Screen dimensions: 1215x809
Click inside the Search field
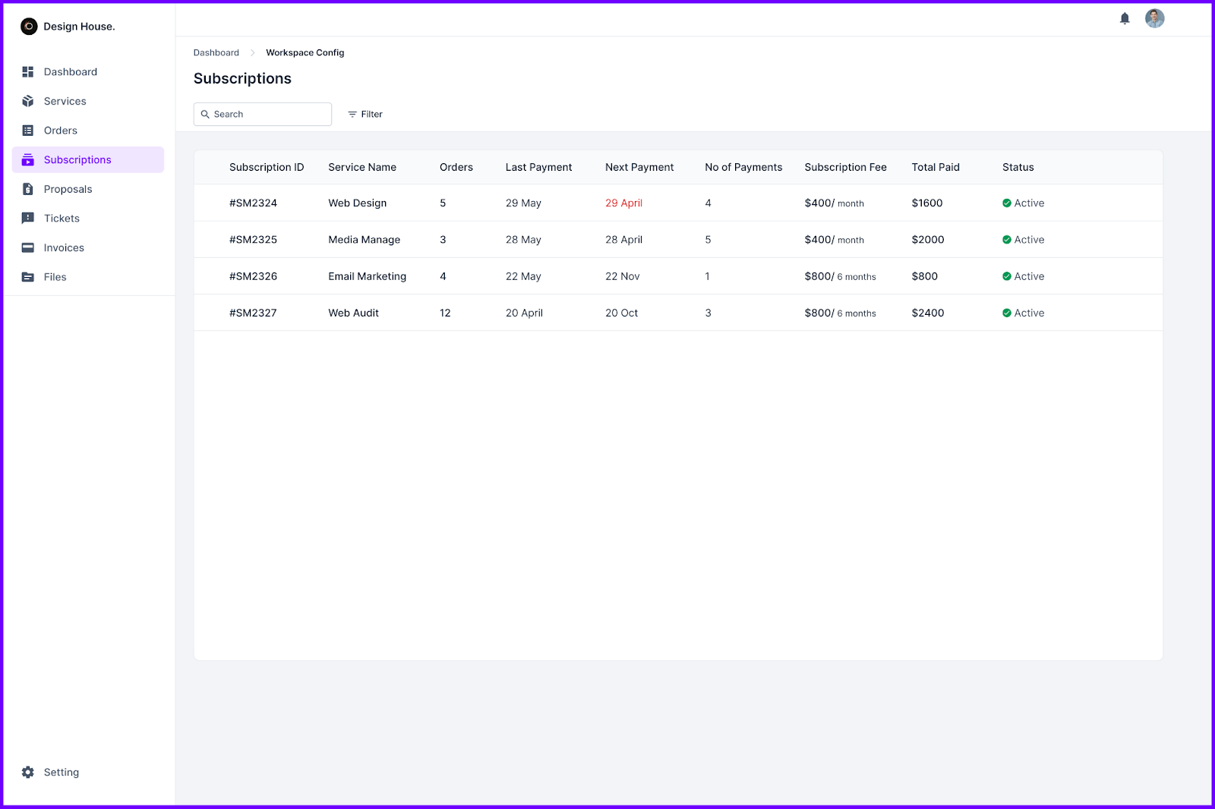(262, 114)
